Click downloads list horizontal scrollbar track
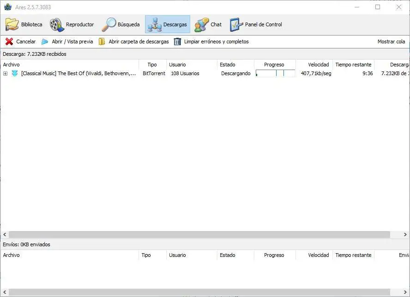Viewport: 410px width, 297px height. pyautogui.click(x=199, y=234)
